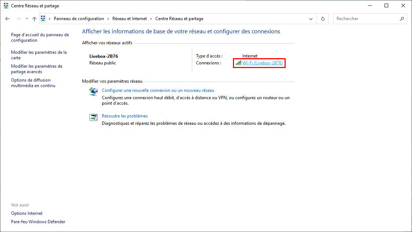
Task: Click the troubleshooting icon beside Résoudre les problèmes
Action: [93, 117]
